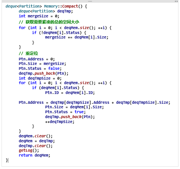The width and height of the screenshot is (180, 169).
Task: Click the 'Ptn.Status = false;' line
Action: click(x=40, y=69)
